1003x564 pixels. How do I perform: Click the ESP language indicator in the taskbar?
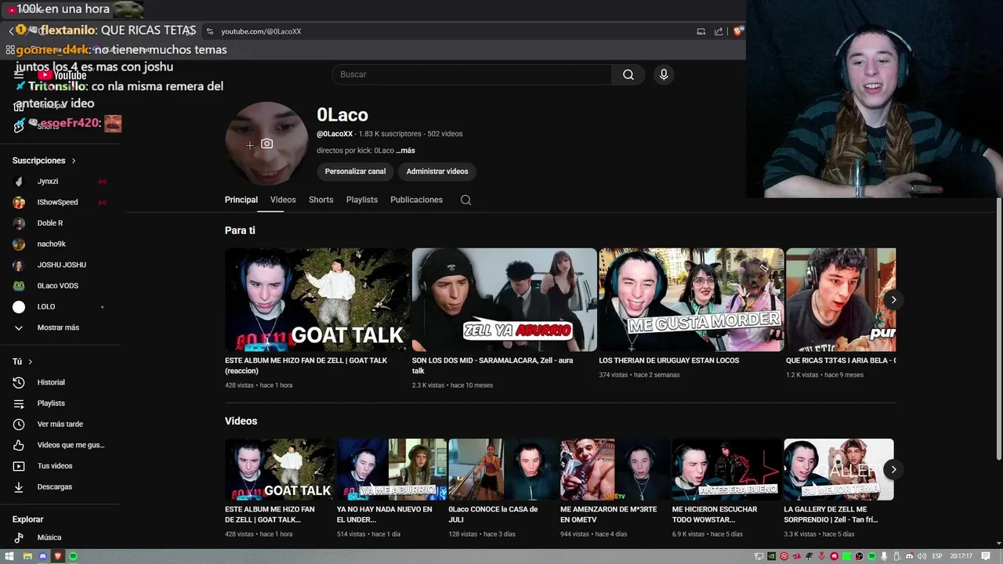tap(937, 556)
